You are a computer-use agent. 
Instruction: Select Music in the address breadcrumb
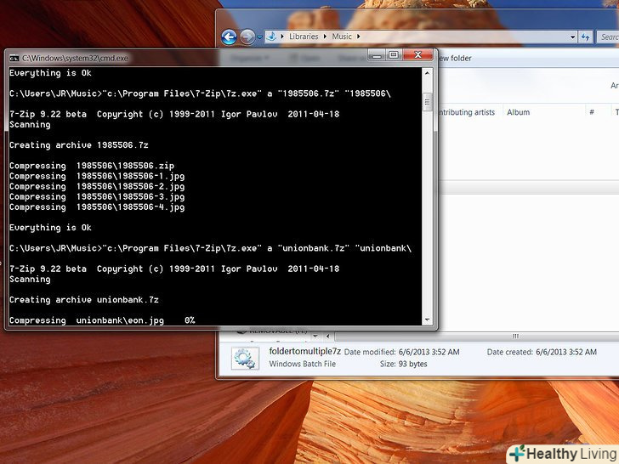342,37
